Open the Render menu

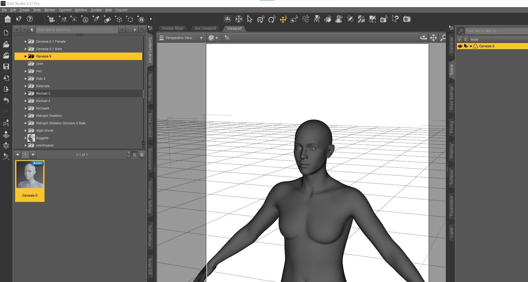coord(50,10)
